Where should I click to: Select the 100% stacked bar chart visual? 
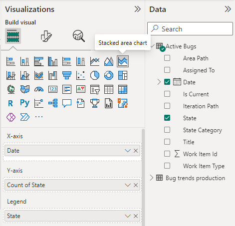(x=67, y=61)
